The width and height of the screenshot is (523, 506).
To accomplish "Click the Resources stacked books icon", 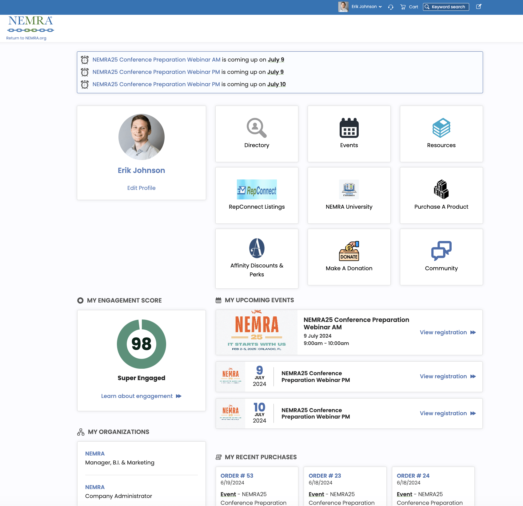I will [441, 128].
